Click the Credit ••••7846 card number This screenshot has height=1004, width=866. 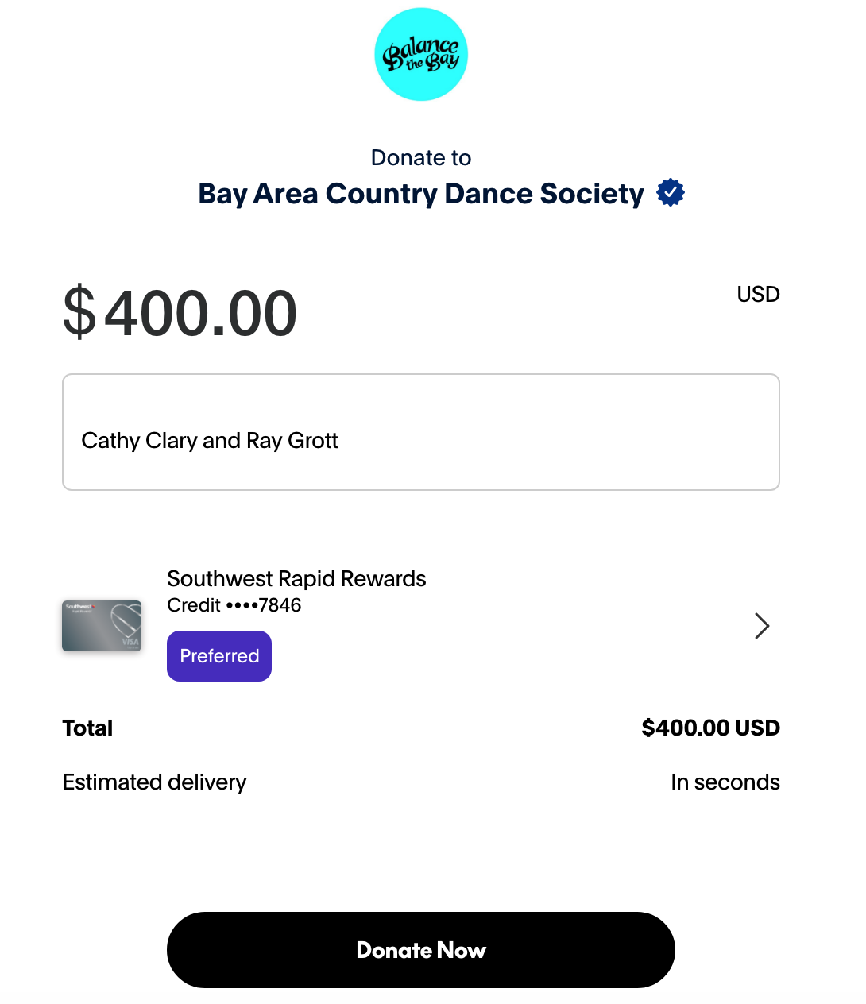point(234,605)
